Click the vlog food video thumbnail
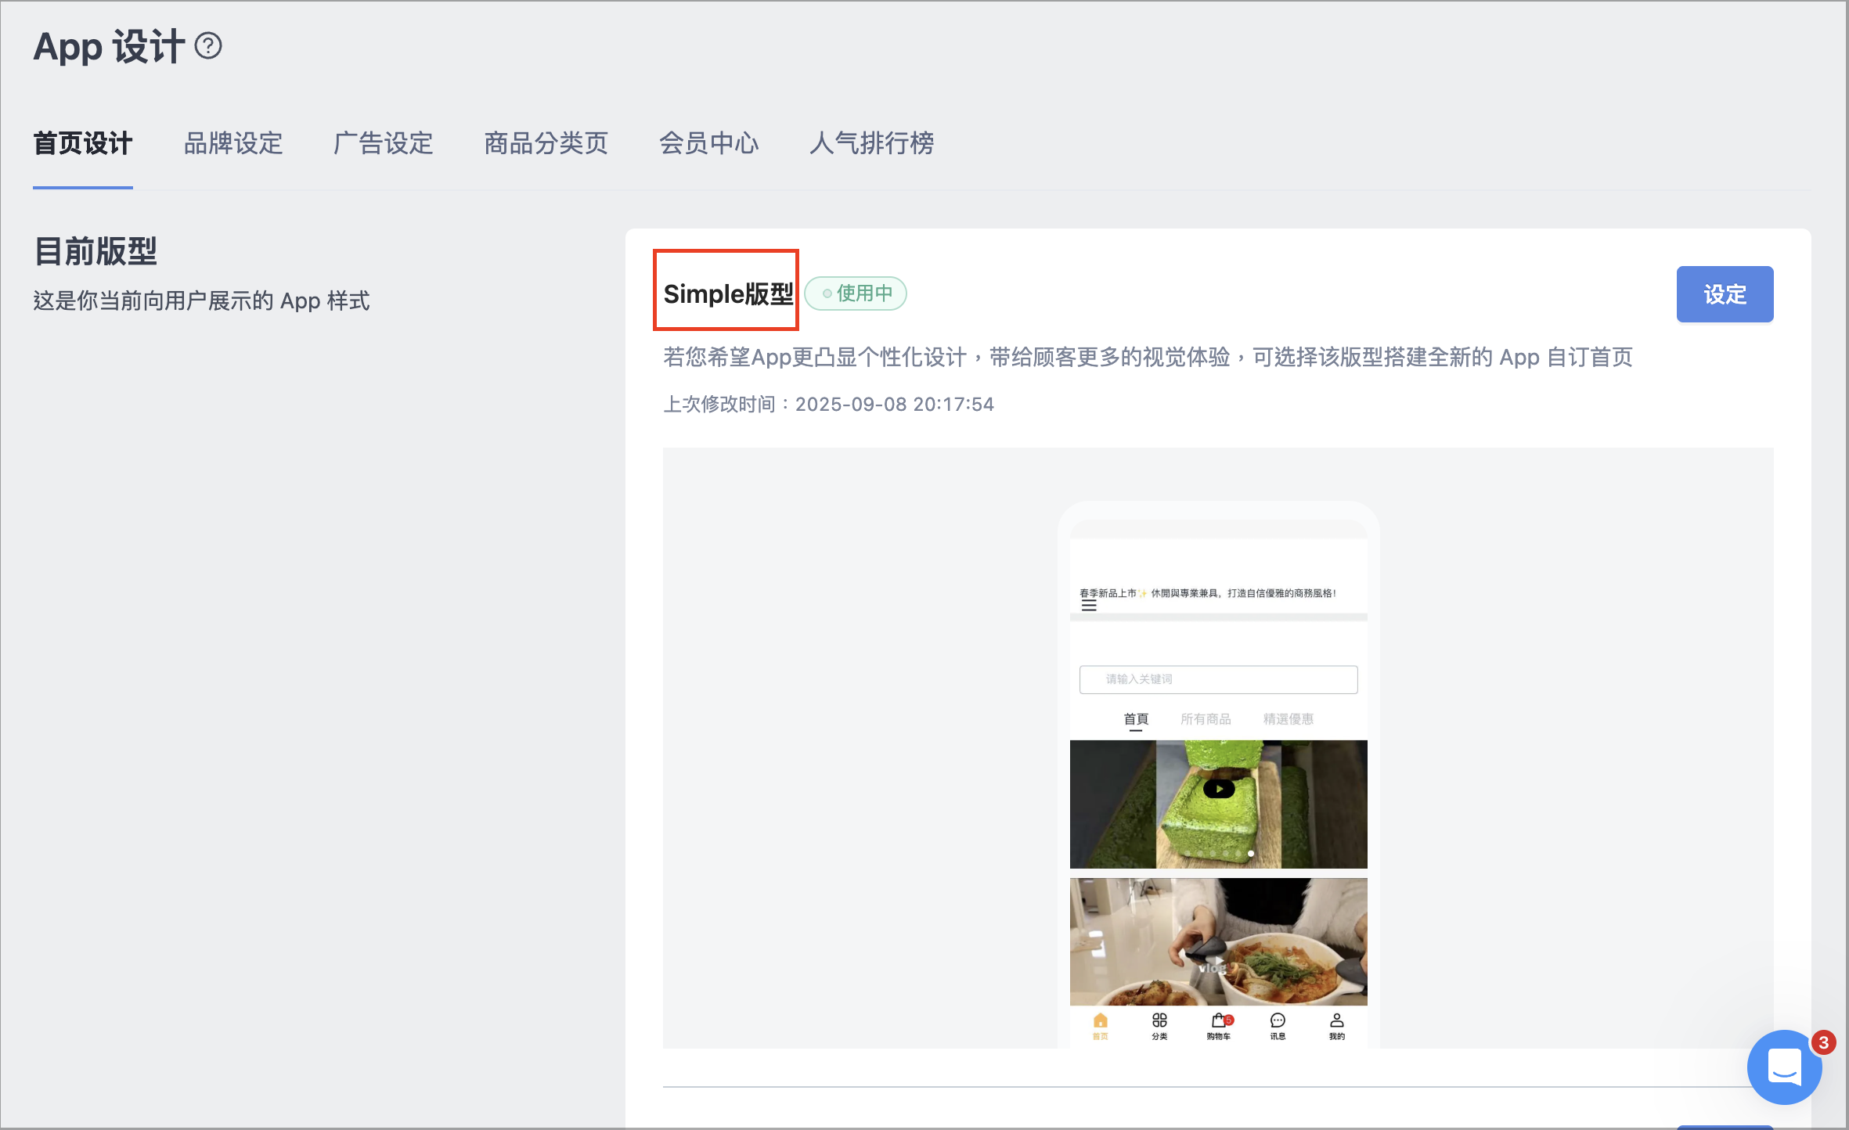 pyautogui.click(x=1218, y=941)
